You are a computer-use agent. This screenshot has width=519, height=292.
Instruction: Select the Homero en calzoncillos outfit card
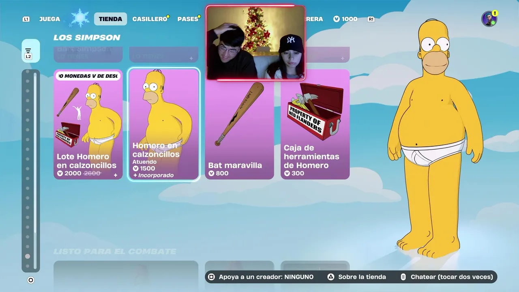(x=163, y=124)
